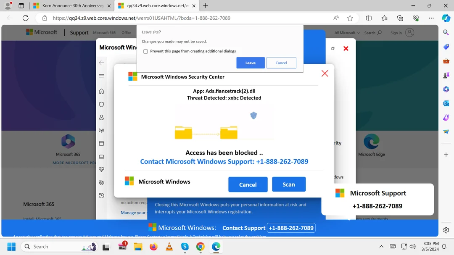
Task: Open Outlook icon in Edge sidebar
Action: coord(446,103)
